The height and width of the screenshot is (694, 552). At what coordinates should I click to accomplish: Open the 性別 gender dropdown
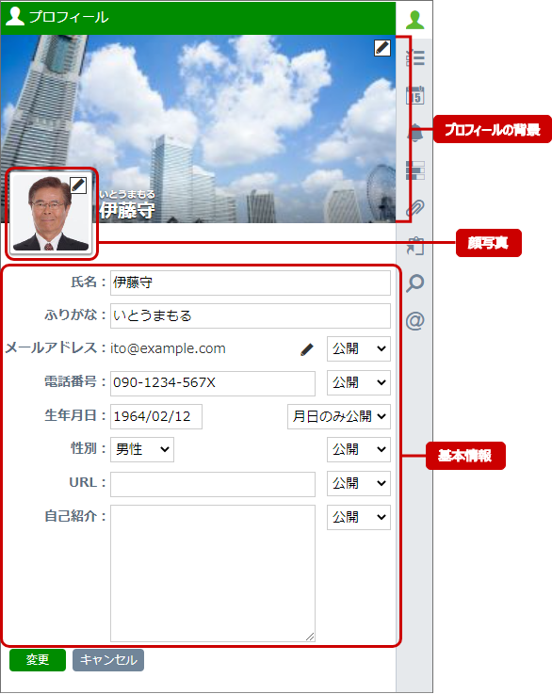[142, 450]
